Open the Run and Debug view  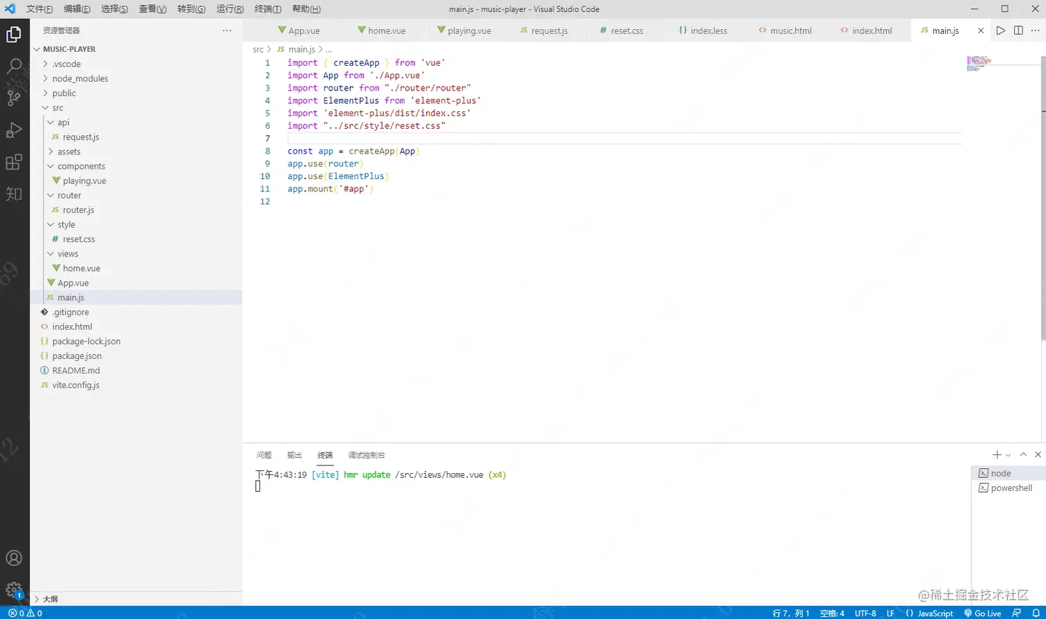pyautogui.click(x=14, y=130)
